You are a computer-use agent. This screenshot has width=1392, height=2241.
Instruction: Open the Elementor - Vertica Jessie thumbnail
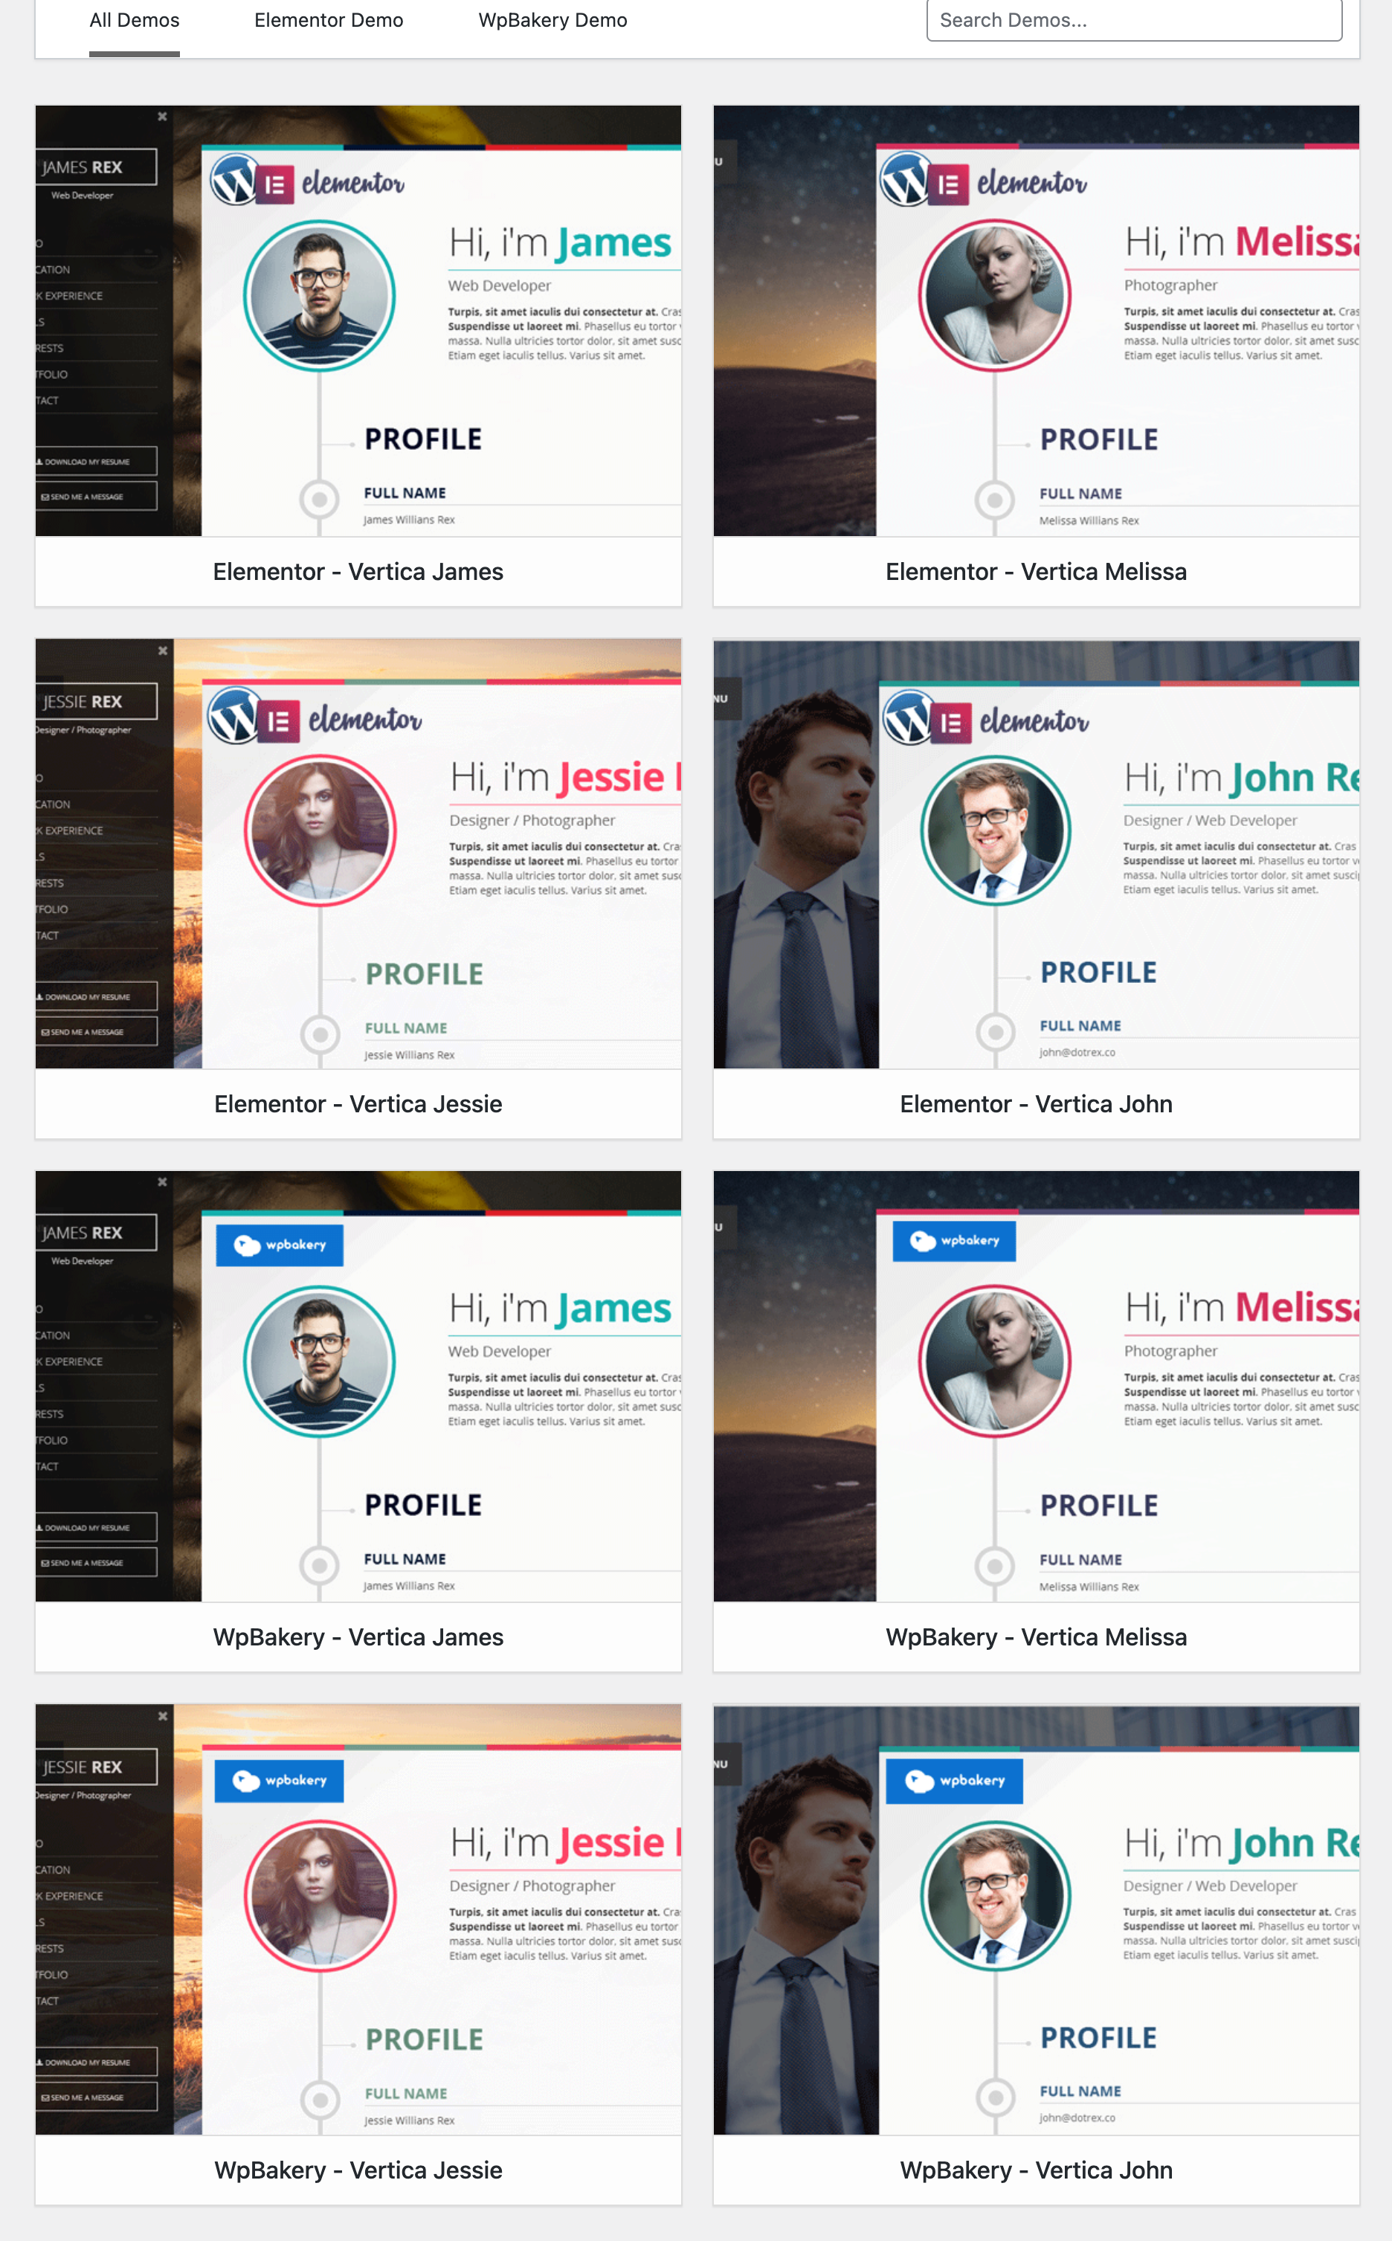(x=358, y=853)
